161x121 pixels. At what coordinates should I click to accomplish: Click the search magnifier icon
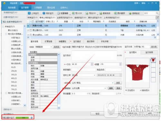tap(157, 13)
